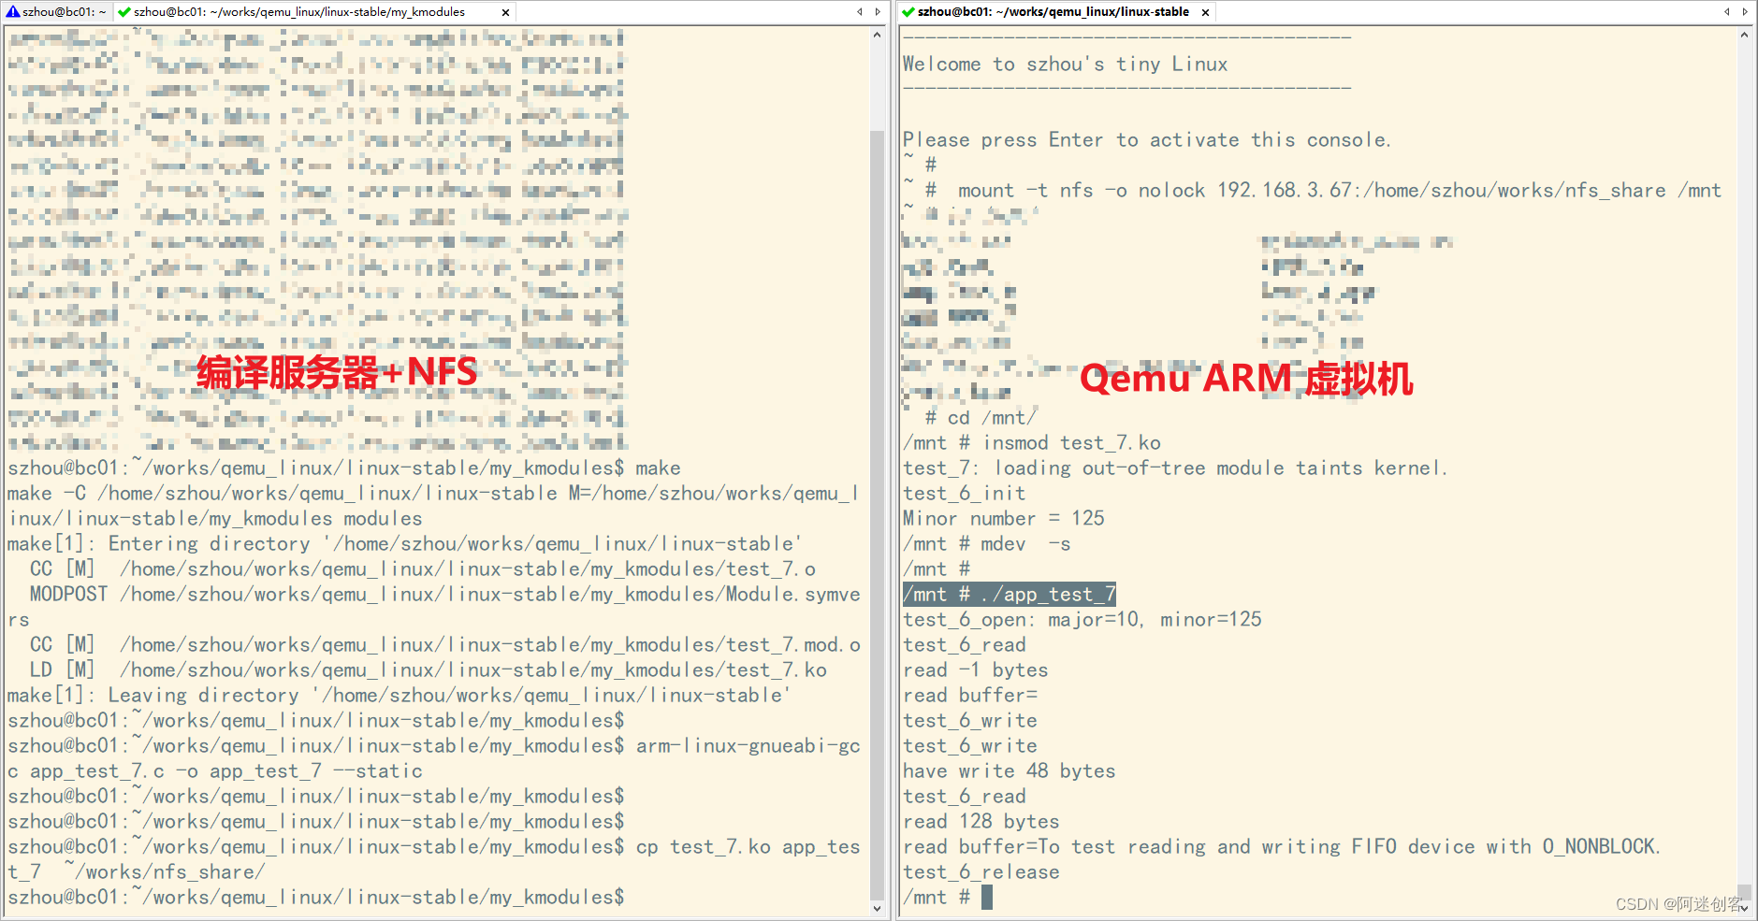
Task: Click the arm-linux-gnueabi-gcc command line
Action: click(434, 758)
